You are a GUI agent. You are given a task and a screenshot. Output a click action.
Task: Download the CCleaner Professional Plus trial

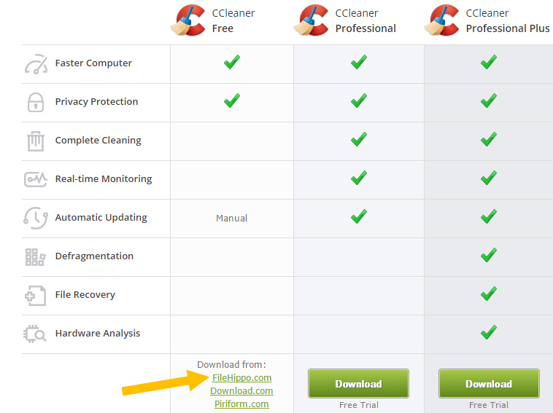489,383
